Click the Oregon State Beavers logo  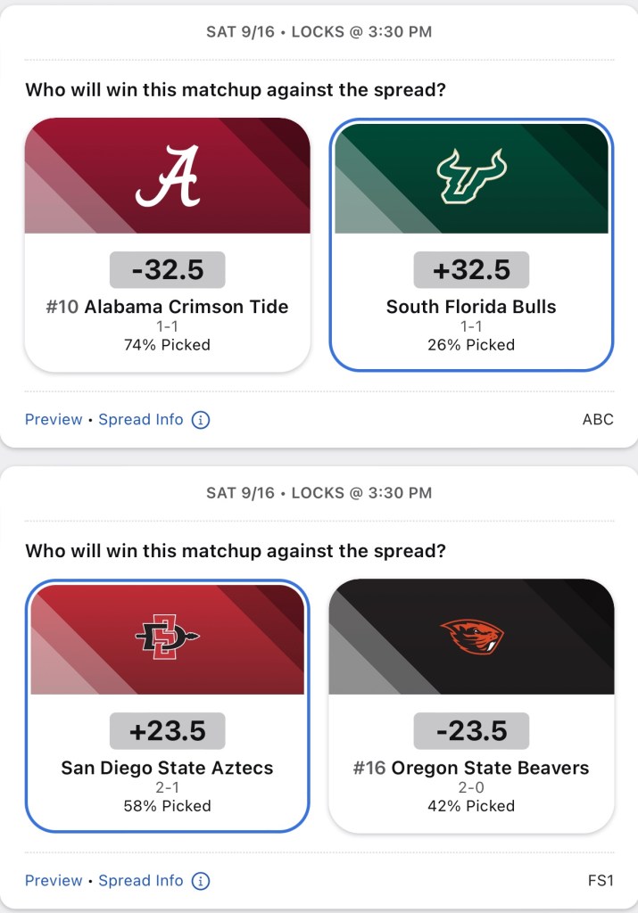pyautogui.click(x=471, y=637)
